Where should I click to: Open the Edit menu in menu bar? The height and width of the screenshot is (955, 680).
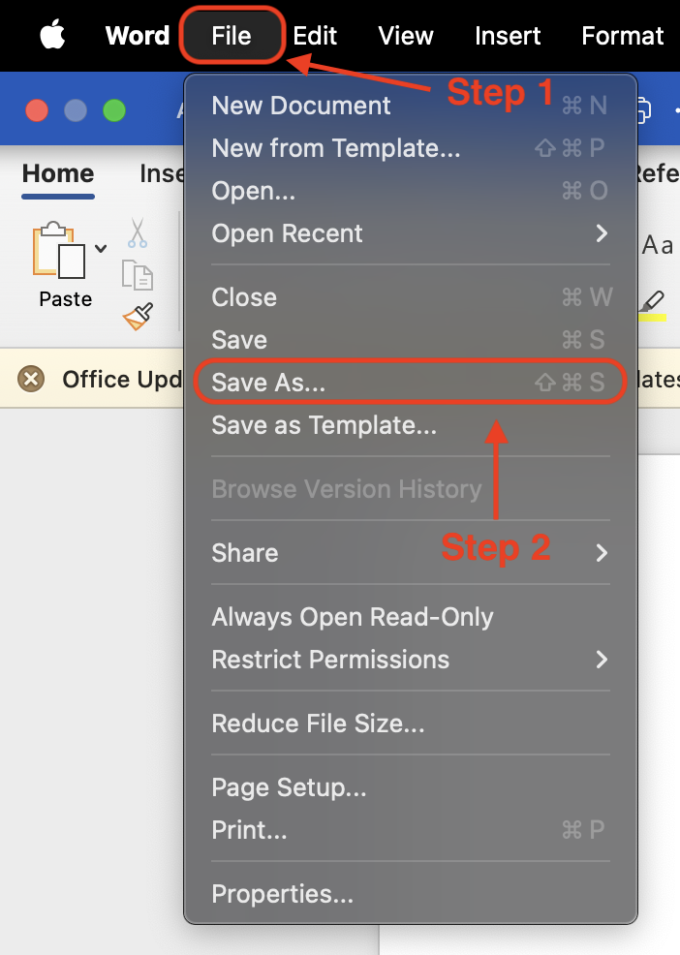point(315,37)
